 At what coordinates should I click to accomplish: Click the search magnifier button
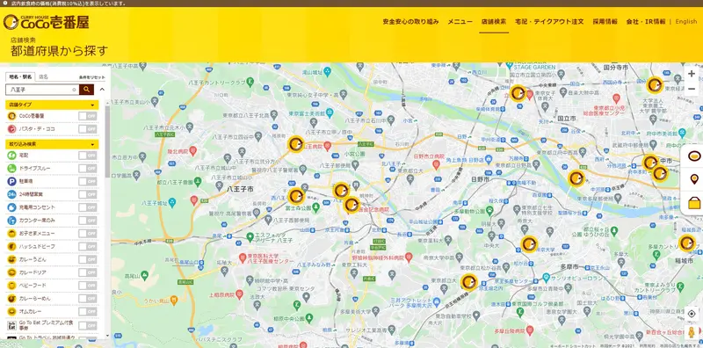86,90
